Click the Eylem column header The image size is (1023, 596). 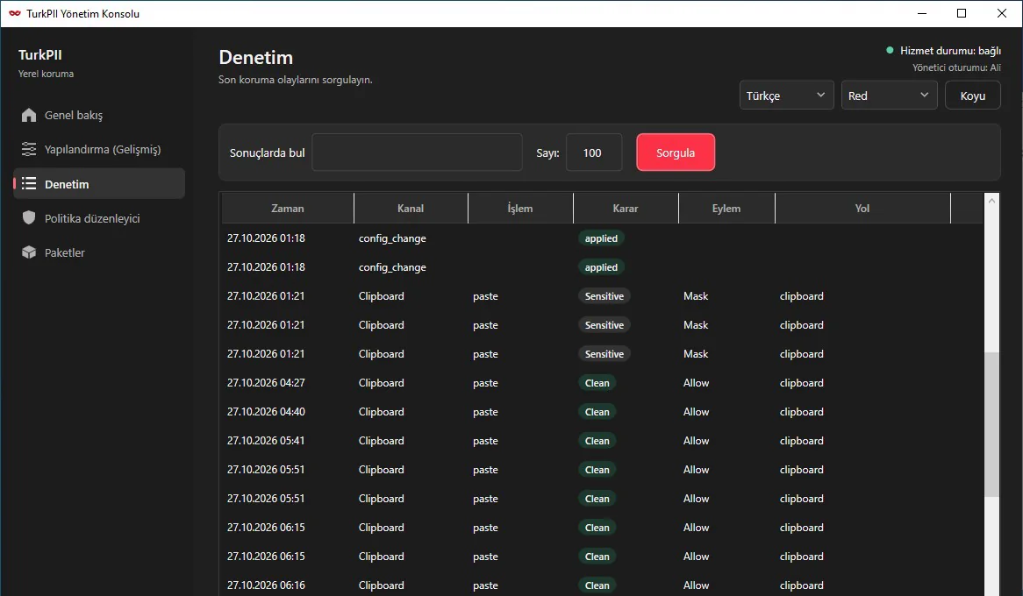coord(726,209)
